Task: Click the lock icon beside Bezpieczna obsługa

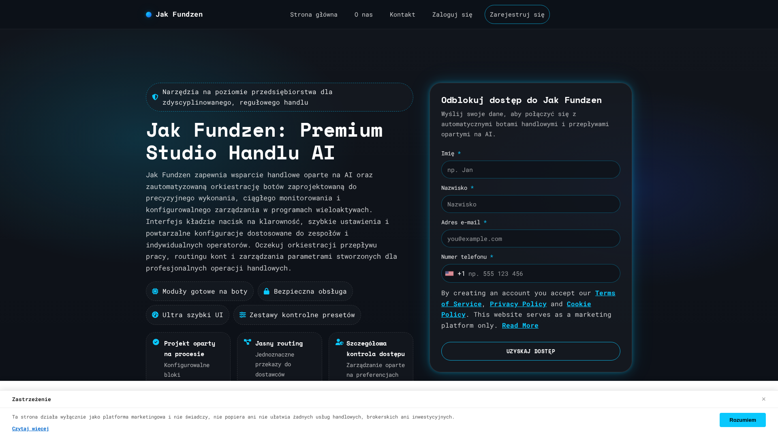Action: pos(267,291)
